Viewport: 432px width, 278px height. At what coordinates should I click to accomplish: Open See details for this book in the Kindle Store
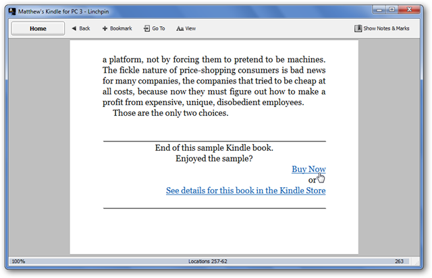[246, 190]
